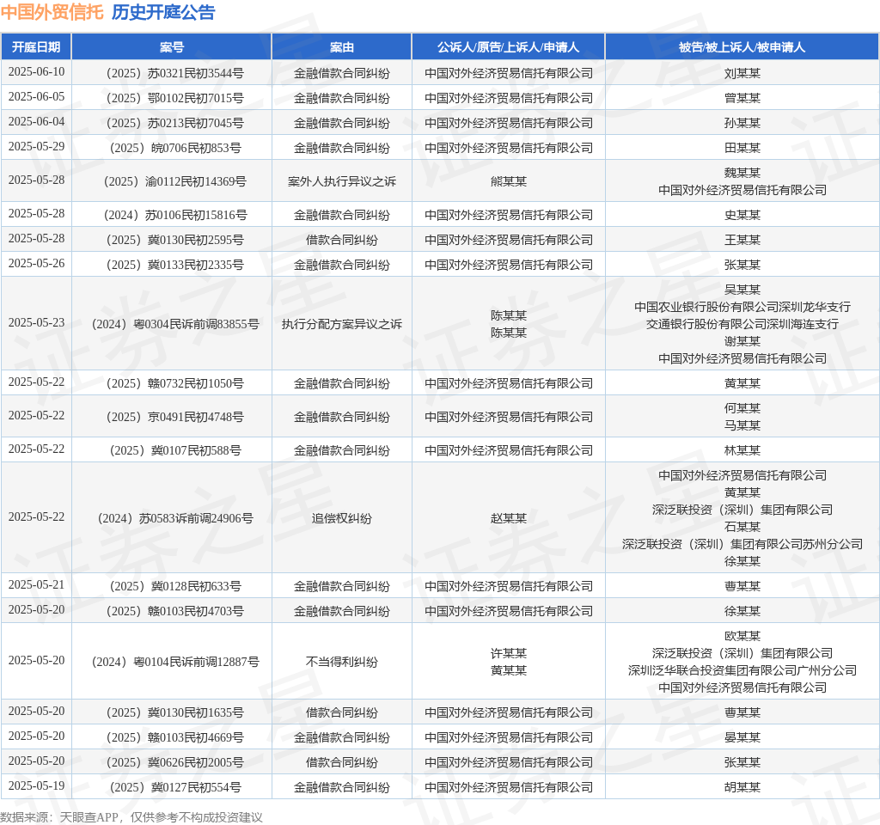
Task: Select the 案由 column header
Action: tap(342, 47)
